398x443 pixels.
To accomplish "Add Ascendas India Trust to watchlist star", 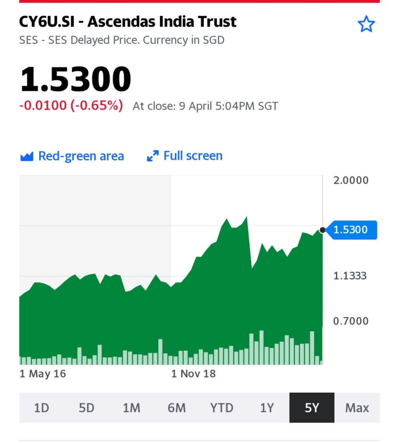I will [x=366, y=24].
